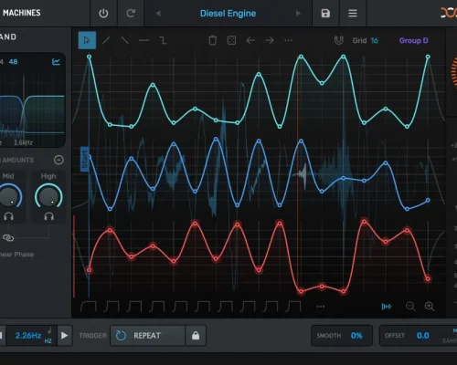Select the step shape tool
Image resolution: width=457 pixels, height=365 pixels.
click(164, 40)
